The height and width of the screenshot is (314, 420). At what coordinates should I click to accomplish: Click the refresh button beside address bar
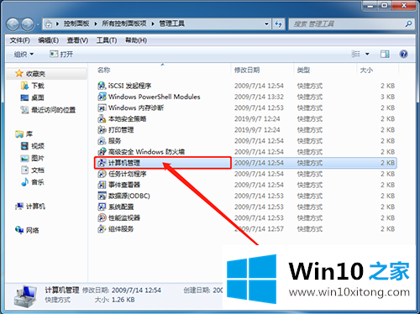(x=278, y=24)
